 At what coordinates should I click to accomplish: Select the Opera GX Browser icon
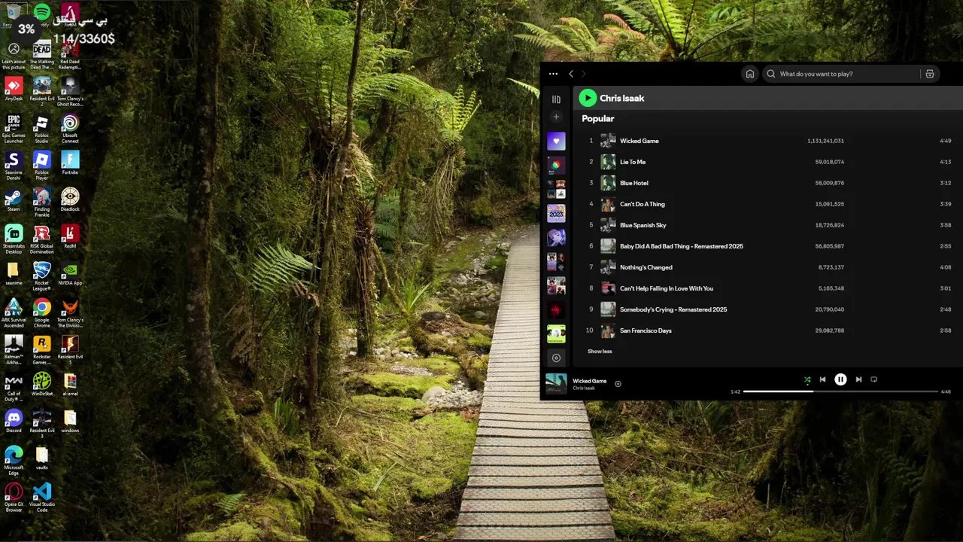(x=14, y=498)
